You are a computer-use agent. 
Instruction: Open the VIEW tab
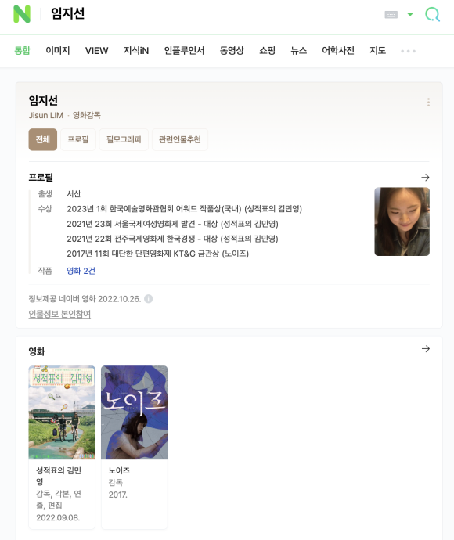[x=96, y=51]
